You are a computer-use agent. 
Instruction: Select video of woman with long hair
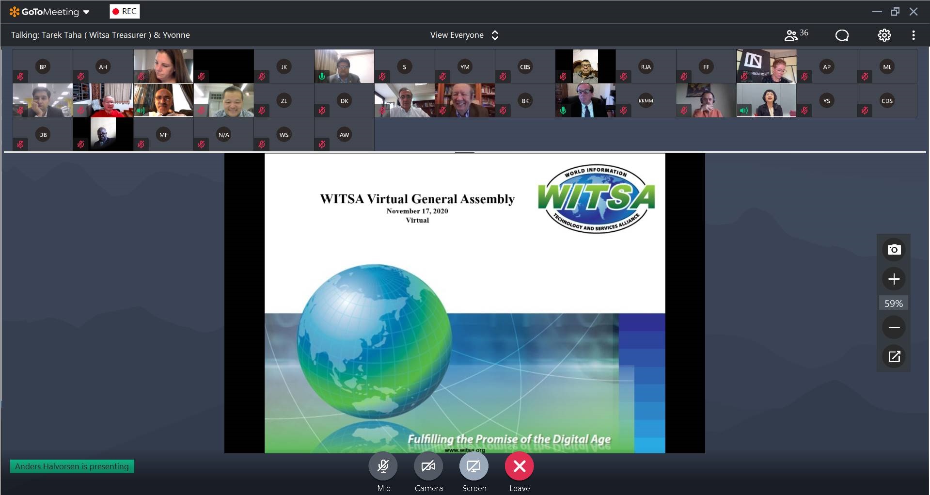[x=163, y=66]
